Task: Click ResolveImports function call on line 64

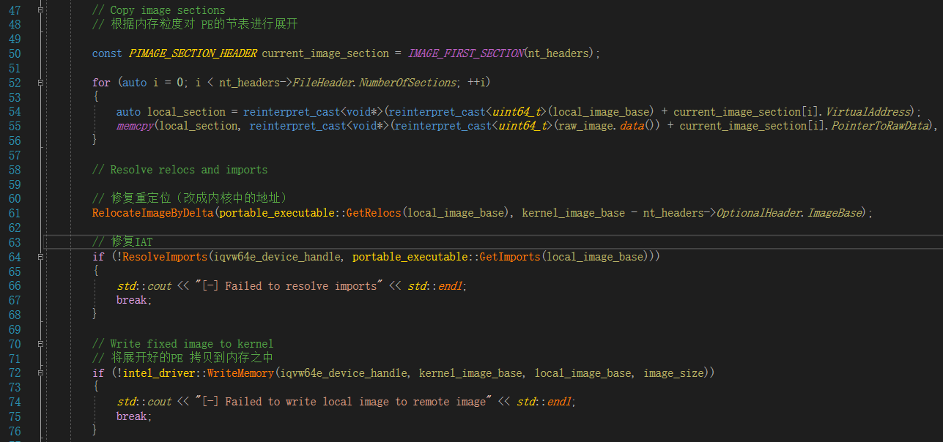Action: pyautogui.click(x=166, y=257)
